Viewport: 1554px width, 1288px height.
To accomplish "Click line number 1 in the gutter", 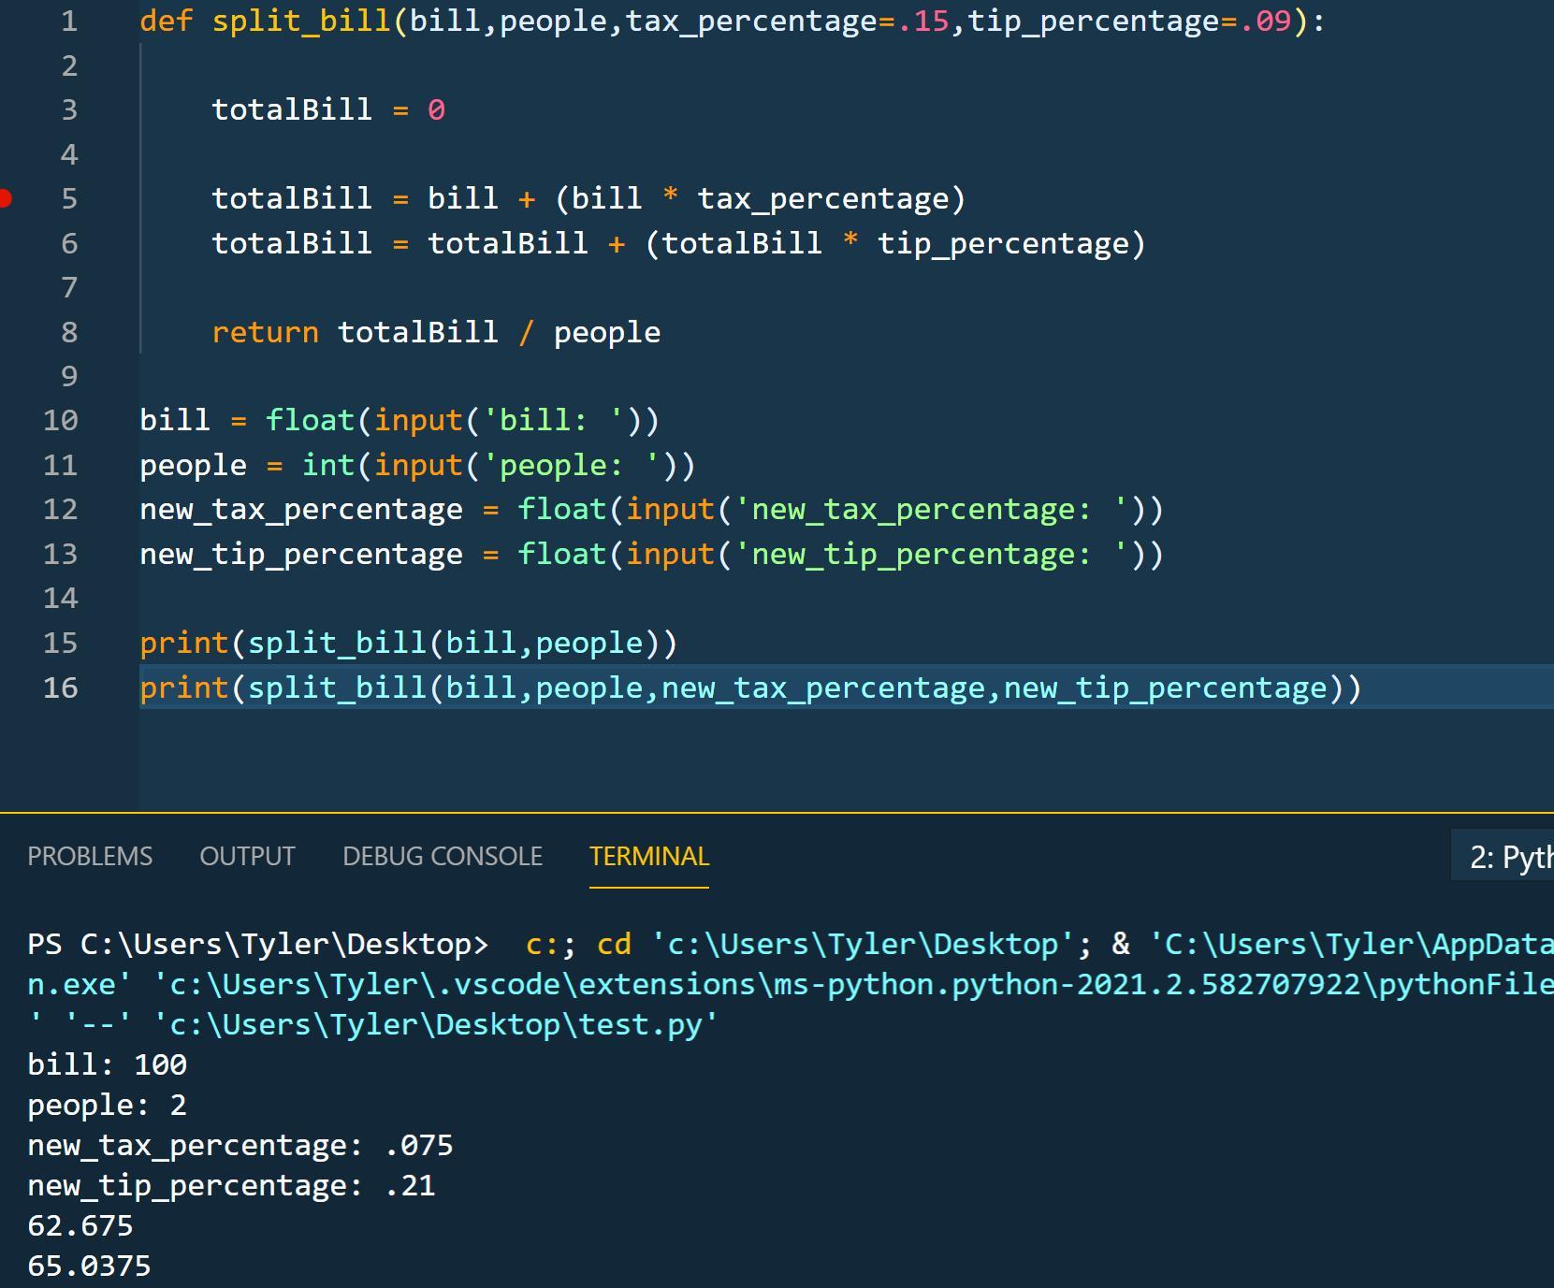I will point(69,22).
